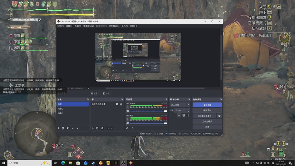Open the File(F) menu

[60, 26]
